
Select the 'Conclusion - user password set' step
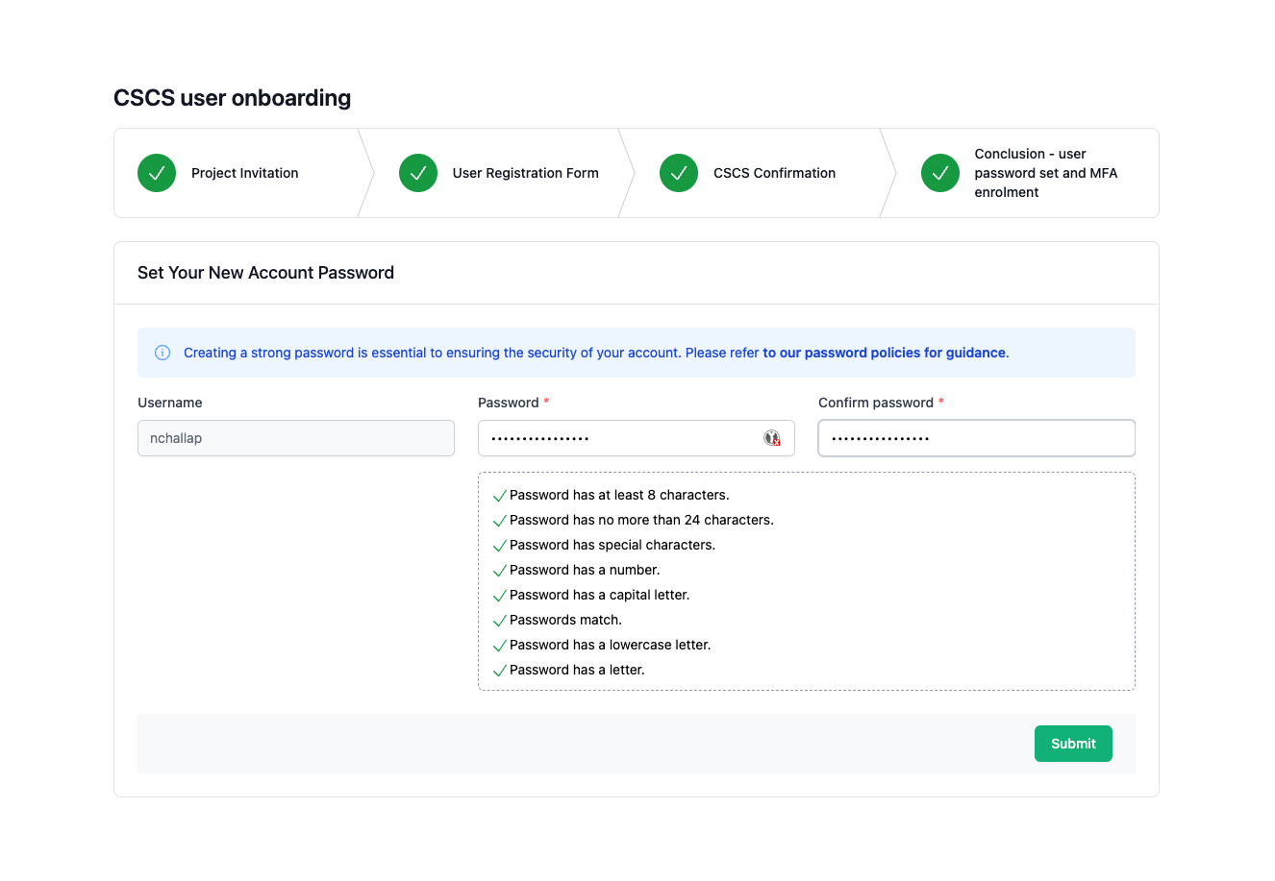tap(1045, 173)
